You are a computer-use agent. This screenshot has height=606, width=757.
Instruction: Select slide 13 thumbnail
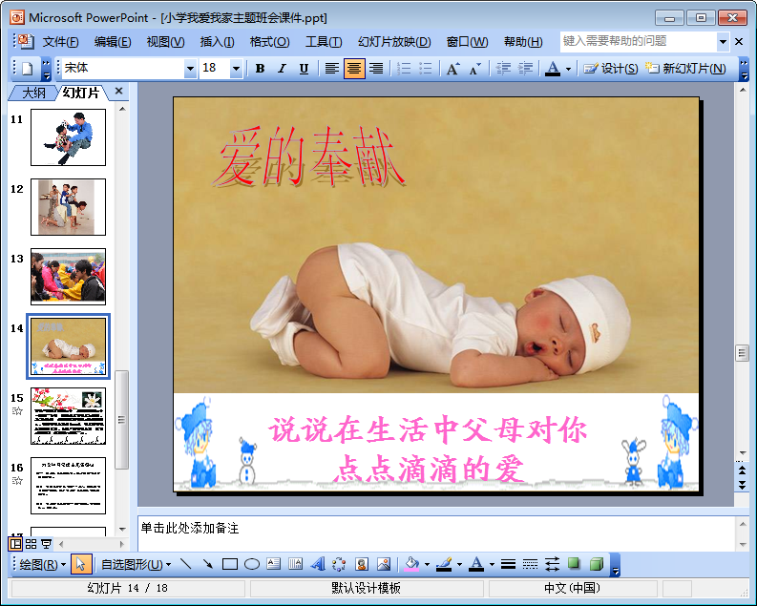pyautogui.click(x=68, y=277)
